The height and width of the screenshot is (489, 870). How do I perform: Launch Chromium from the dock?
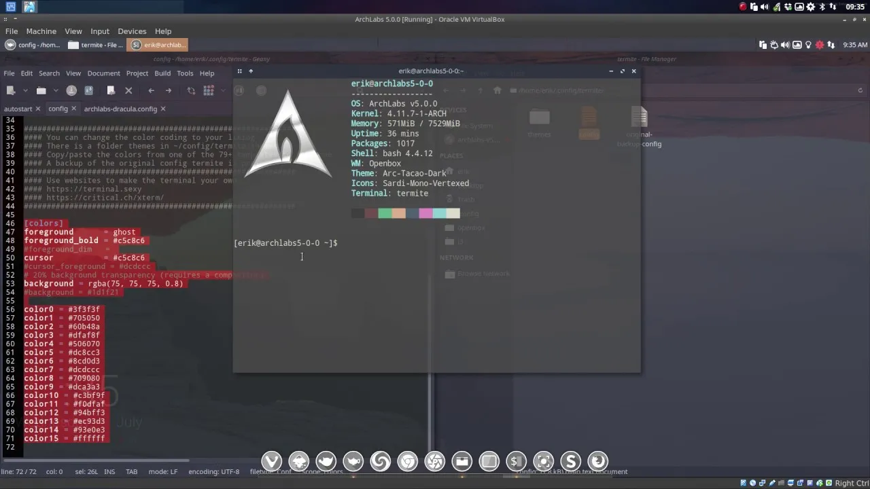[x=407, y=461]
